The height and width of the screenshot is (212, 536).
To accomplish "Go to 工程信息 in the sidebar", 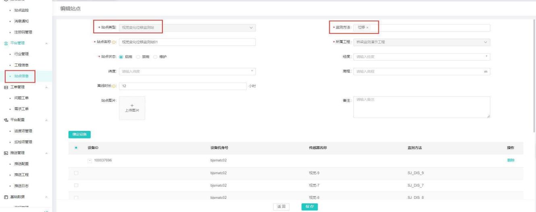I will tap(21, 65).
